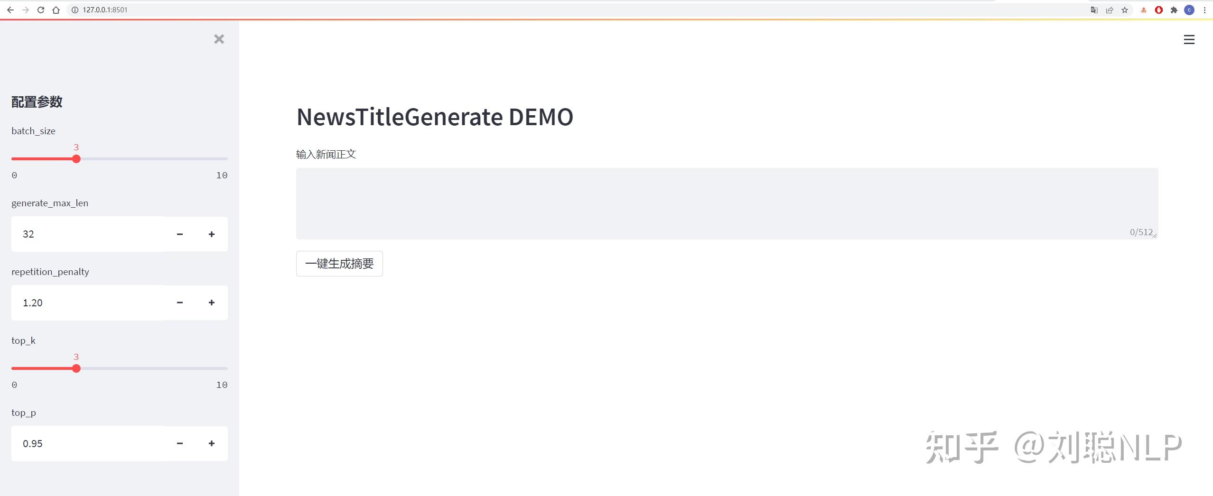
Task: Open the browser profile avatar
Action: point(1189,10)
